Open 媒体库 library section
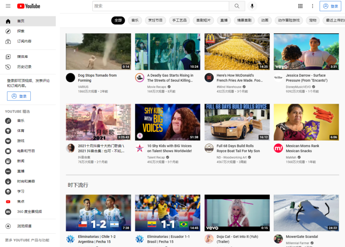The width and height of the screenshot is (345, 247). [x=22, y=57]
